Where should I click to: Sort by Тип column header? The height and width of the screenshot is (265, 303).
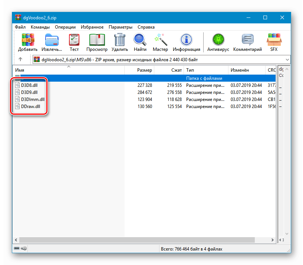206,70
